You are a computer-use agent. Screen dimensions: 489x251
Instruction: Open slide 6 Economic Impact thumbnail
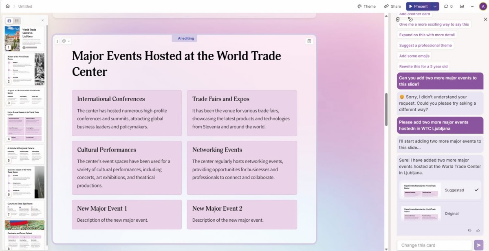coord(24,182)
